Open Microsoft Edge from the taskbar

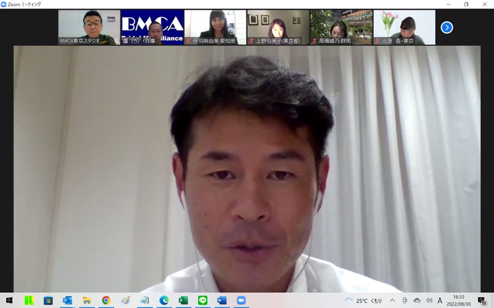164,301
